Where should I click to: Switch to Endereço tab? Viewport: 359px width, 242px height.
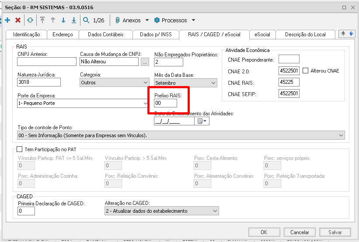pos(63,35)
